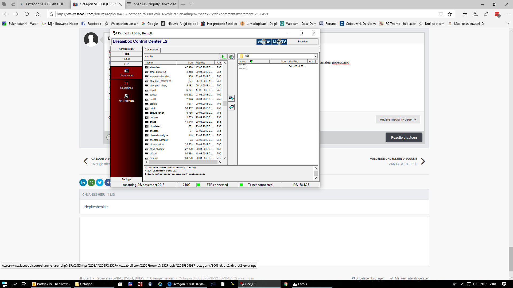Open Ongelezen bijdragen link

368,278
